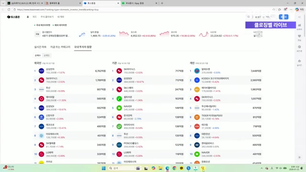Click 현대글로비스 logo
Screen dimensions: 306x172
(197, 145)
